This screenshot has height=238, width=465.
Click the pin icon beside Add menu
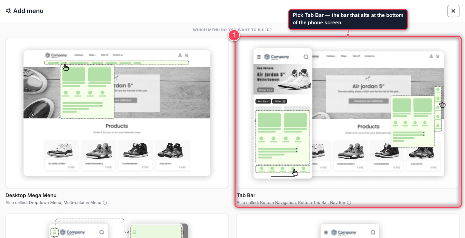pos(8,11)
